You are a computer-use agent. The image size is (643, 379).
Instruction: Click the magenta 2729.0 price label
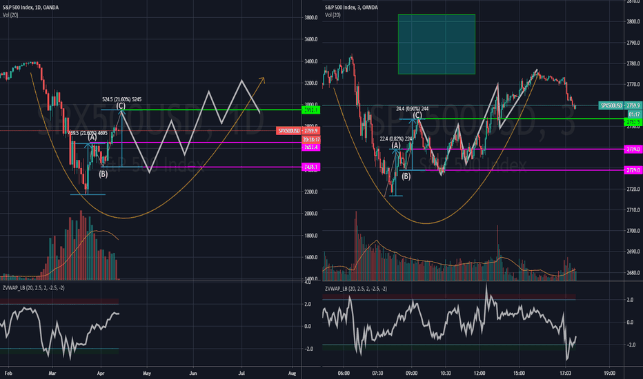633,170
